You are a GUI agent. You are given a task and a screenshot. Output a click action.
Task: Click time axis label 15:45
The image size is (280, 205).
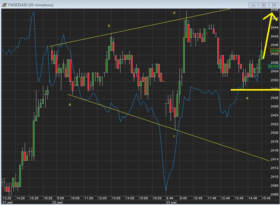pyautogui.click(x=266, y=198)
